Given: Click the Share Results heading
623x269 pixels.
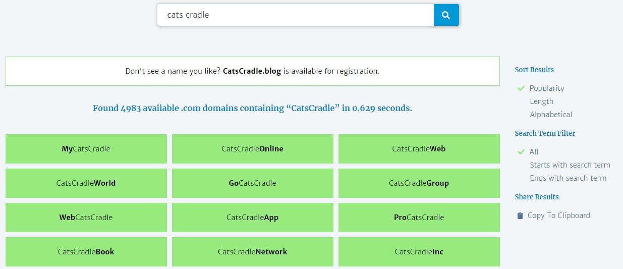Looking at the screenshot, I should tap(537, 197).
